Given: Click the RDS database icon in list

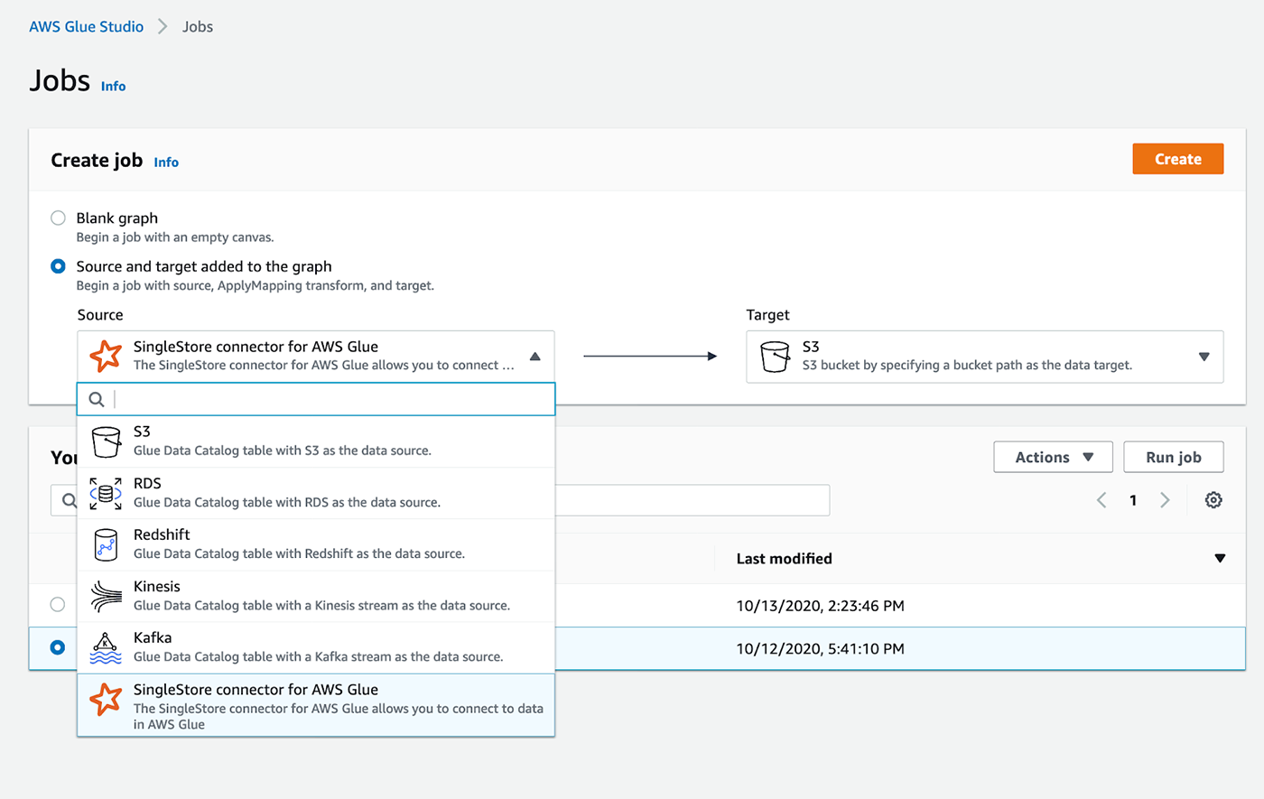Looking at the screenshot, I should pyautogui.click(x=106, y=493).
